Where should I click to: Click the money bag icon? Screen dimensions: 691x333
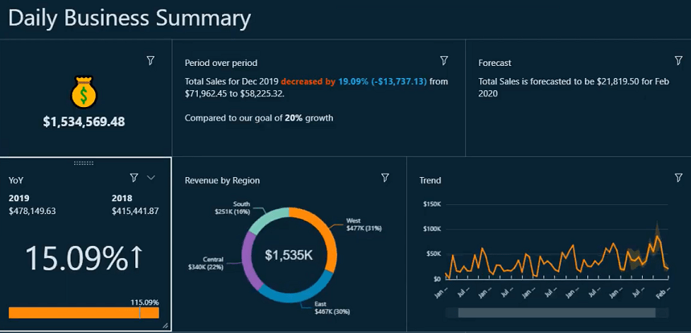coord(84,92)
